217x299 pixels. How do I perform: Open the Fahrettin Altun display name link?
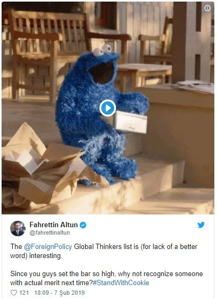[54, 225]
